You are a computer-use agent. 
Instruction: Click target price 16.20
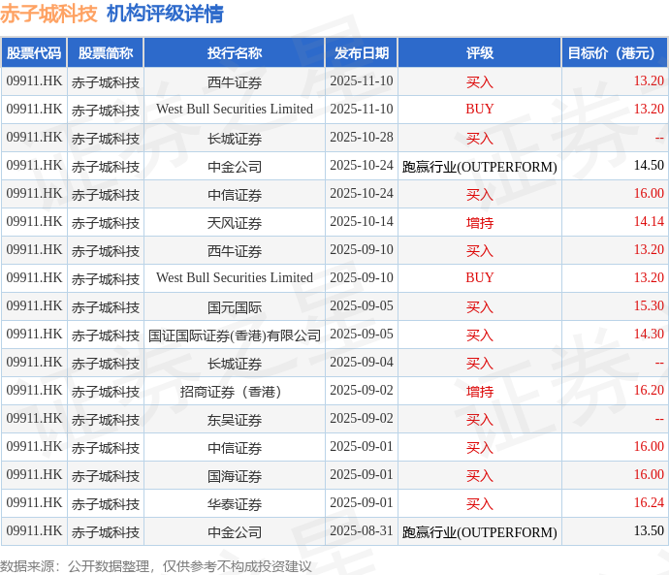pos(649,391)
